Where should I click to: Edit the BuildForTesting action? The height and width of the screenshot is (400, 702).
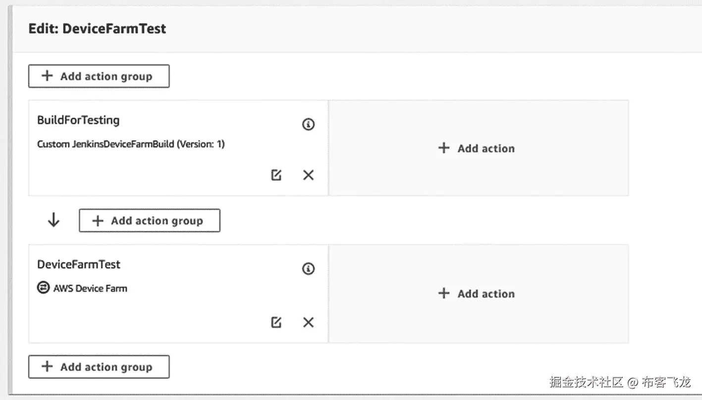pos(276,175)
